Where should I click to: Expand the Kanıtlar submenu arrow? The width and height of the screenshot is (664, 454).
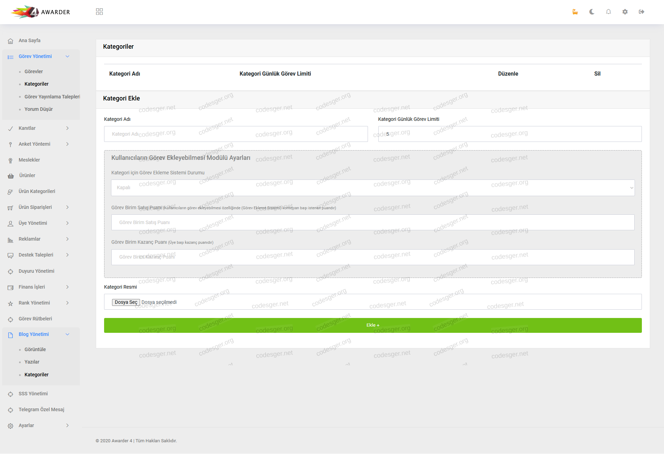click(x=67, y=128)
